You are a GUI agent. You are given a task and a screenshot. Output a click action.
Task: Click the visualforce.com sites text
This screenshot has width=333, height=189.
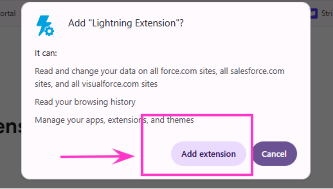[x=120, y=84]
